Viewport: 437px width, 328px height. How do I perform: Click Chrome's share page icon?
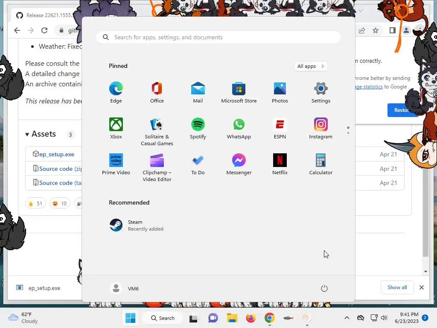(x=362, y=30)
